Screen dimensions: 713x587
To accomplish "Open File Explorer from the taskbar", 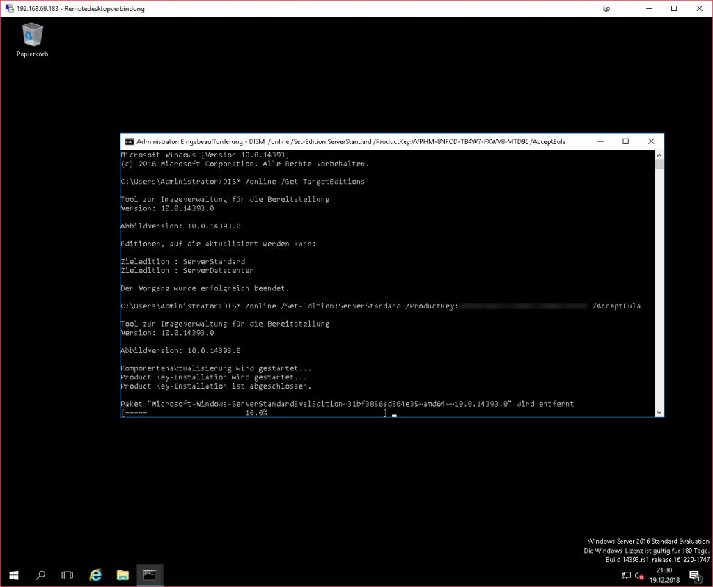I will click(x=123, y=575).
